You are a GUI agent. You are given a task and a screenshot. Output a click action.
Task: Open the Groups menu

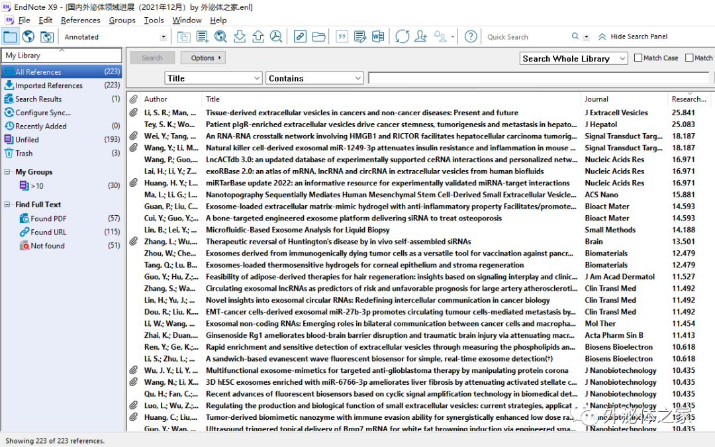[x=122, y=20]
